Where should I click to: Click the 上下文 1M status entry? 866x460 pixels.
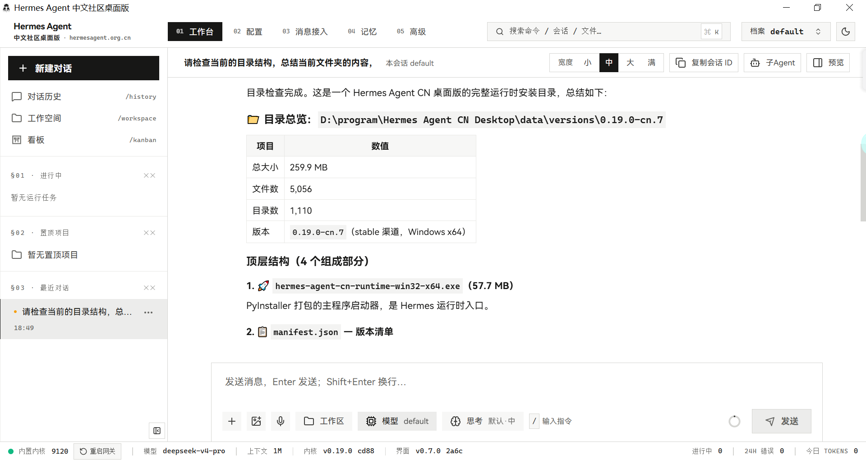(x=265, y=451)
